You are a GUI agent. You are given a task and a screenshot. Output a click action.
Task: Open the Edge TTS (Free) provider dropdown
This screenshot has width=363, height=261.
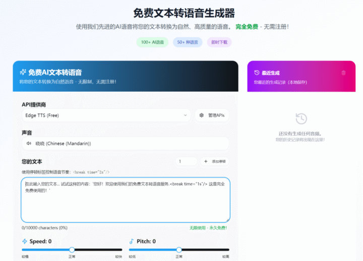(x=106, y=115)
